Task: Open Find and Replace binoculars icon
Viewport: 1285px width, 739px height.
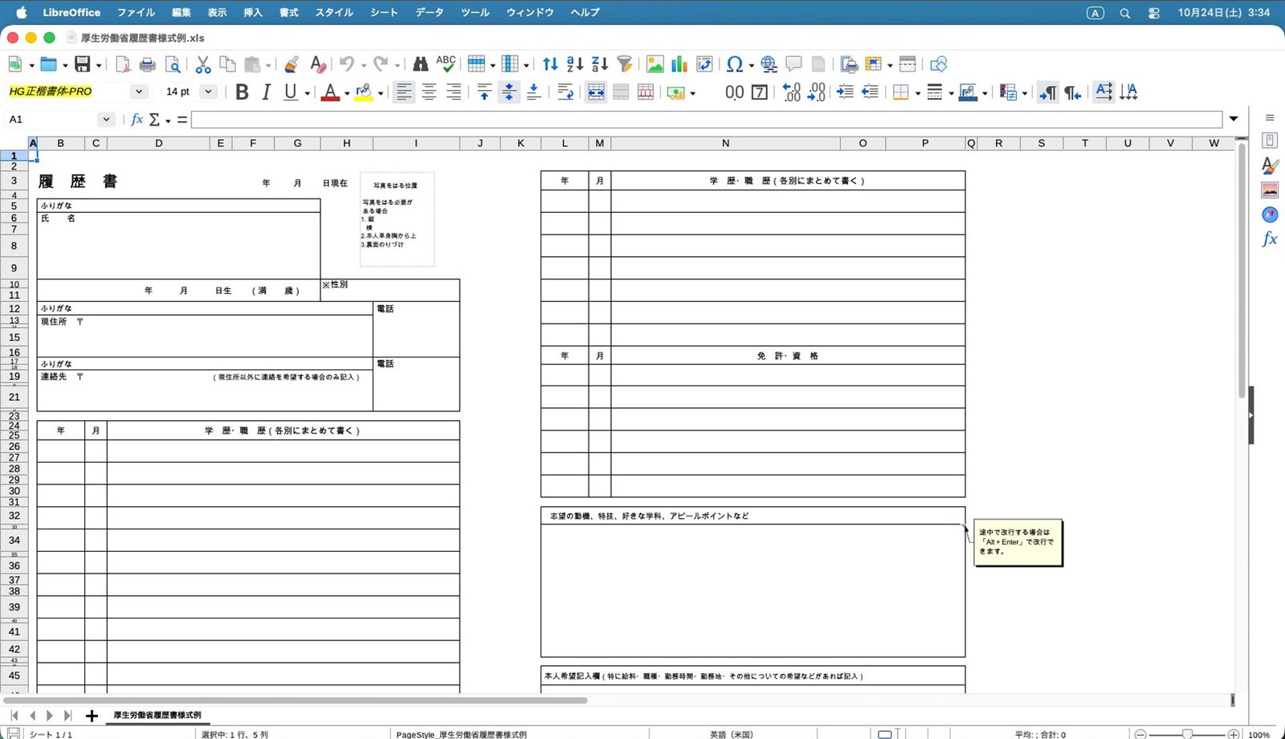Action: pos(420,64)
